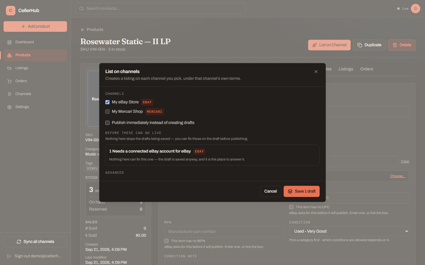Click the Choose... link
Image resolution: width=425 pixels, height=265 pixels.
point(398,176)
